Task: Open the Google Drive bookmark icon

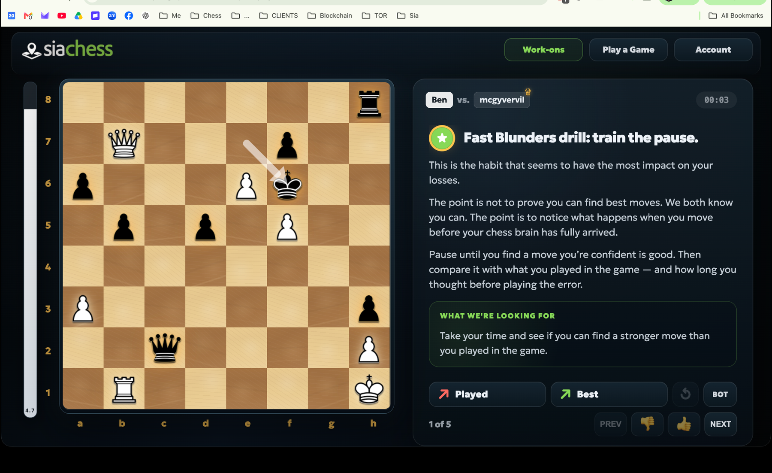Action: [78, 15]
